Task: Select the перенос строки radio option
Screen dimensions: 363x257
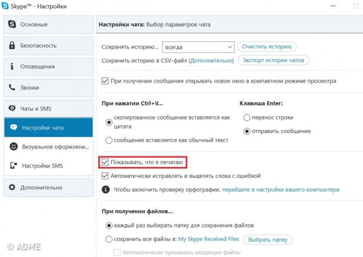Action: coord(247,118)
